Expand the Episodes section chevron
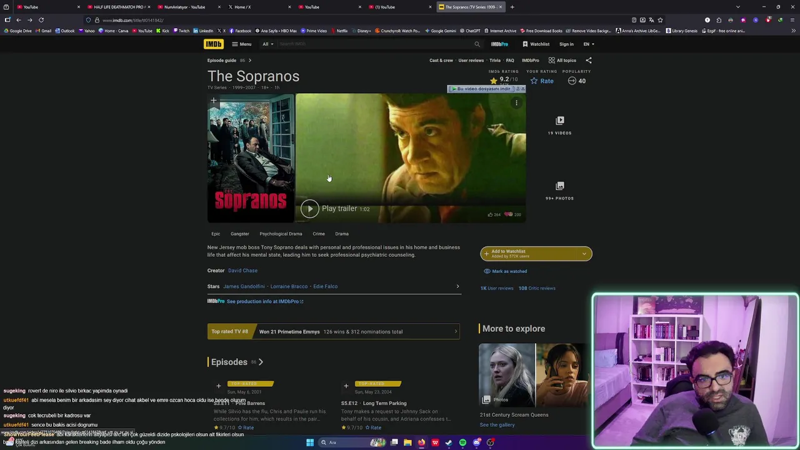 pyautogui.click(x=261, y=362)
